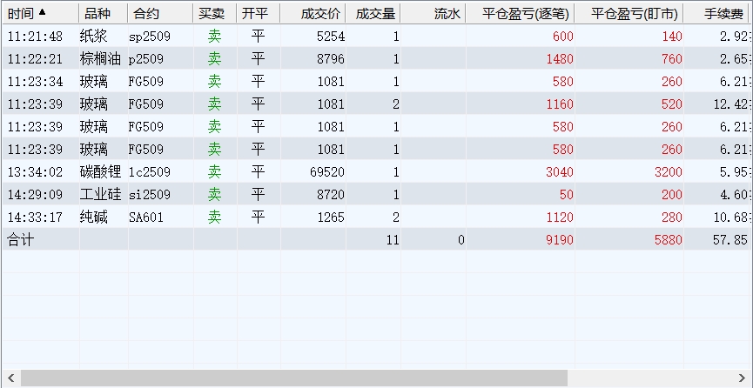Click contract cell SA601

(x=146, y=217)
